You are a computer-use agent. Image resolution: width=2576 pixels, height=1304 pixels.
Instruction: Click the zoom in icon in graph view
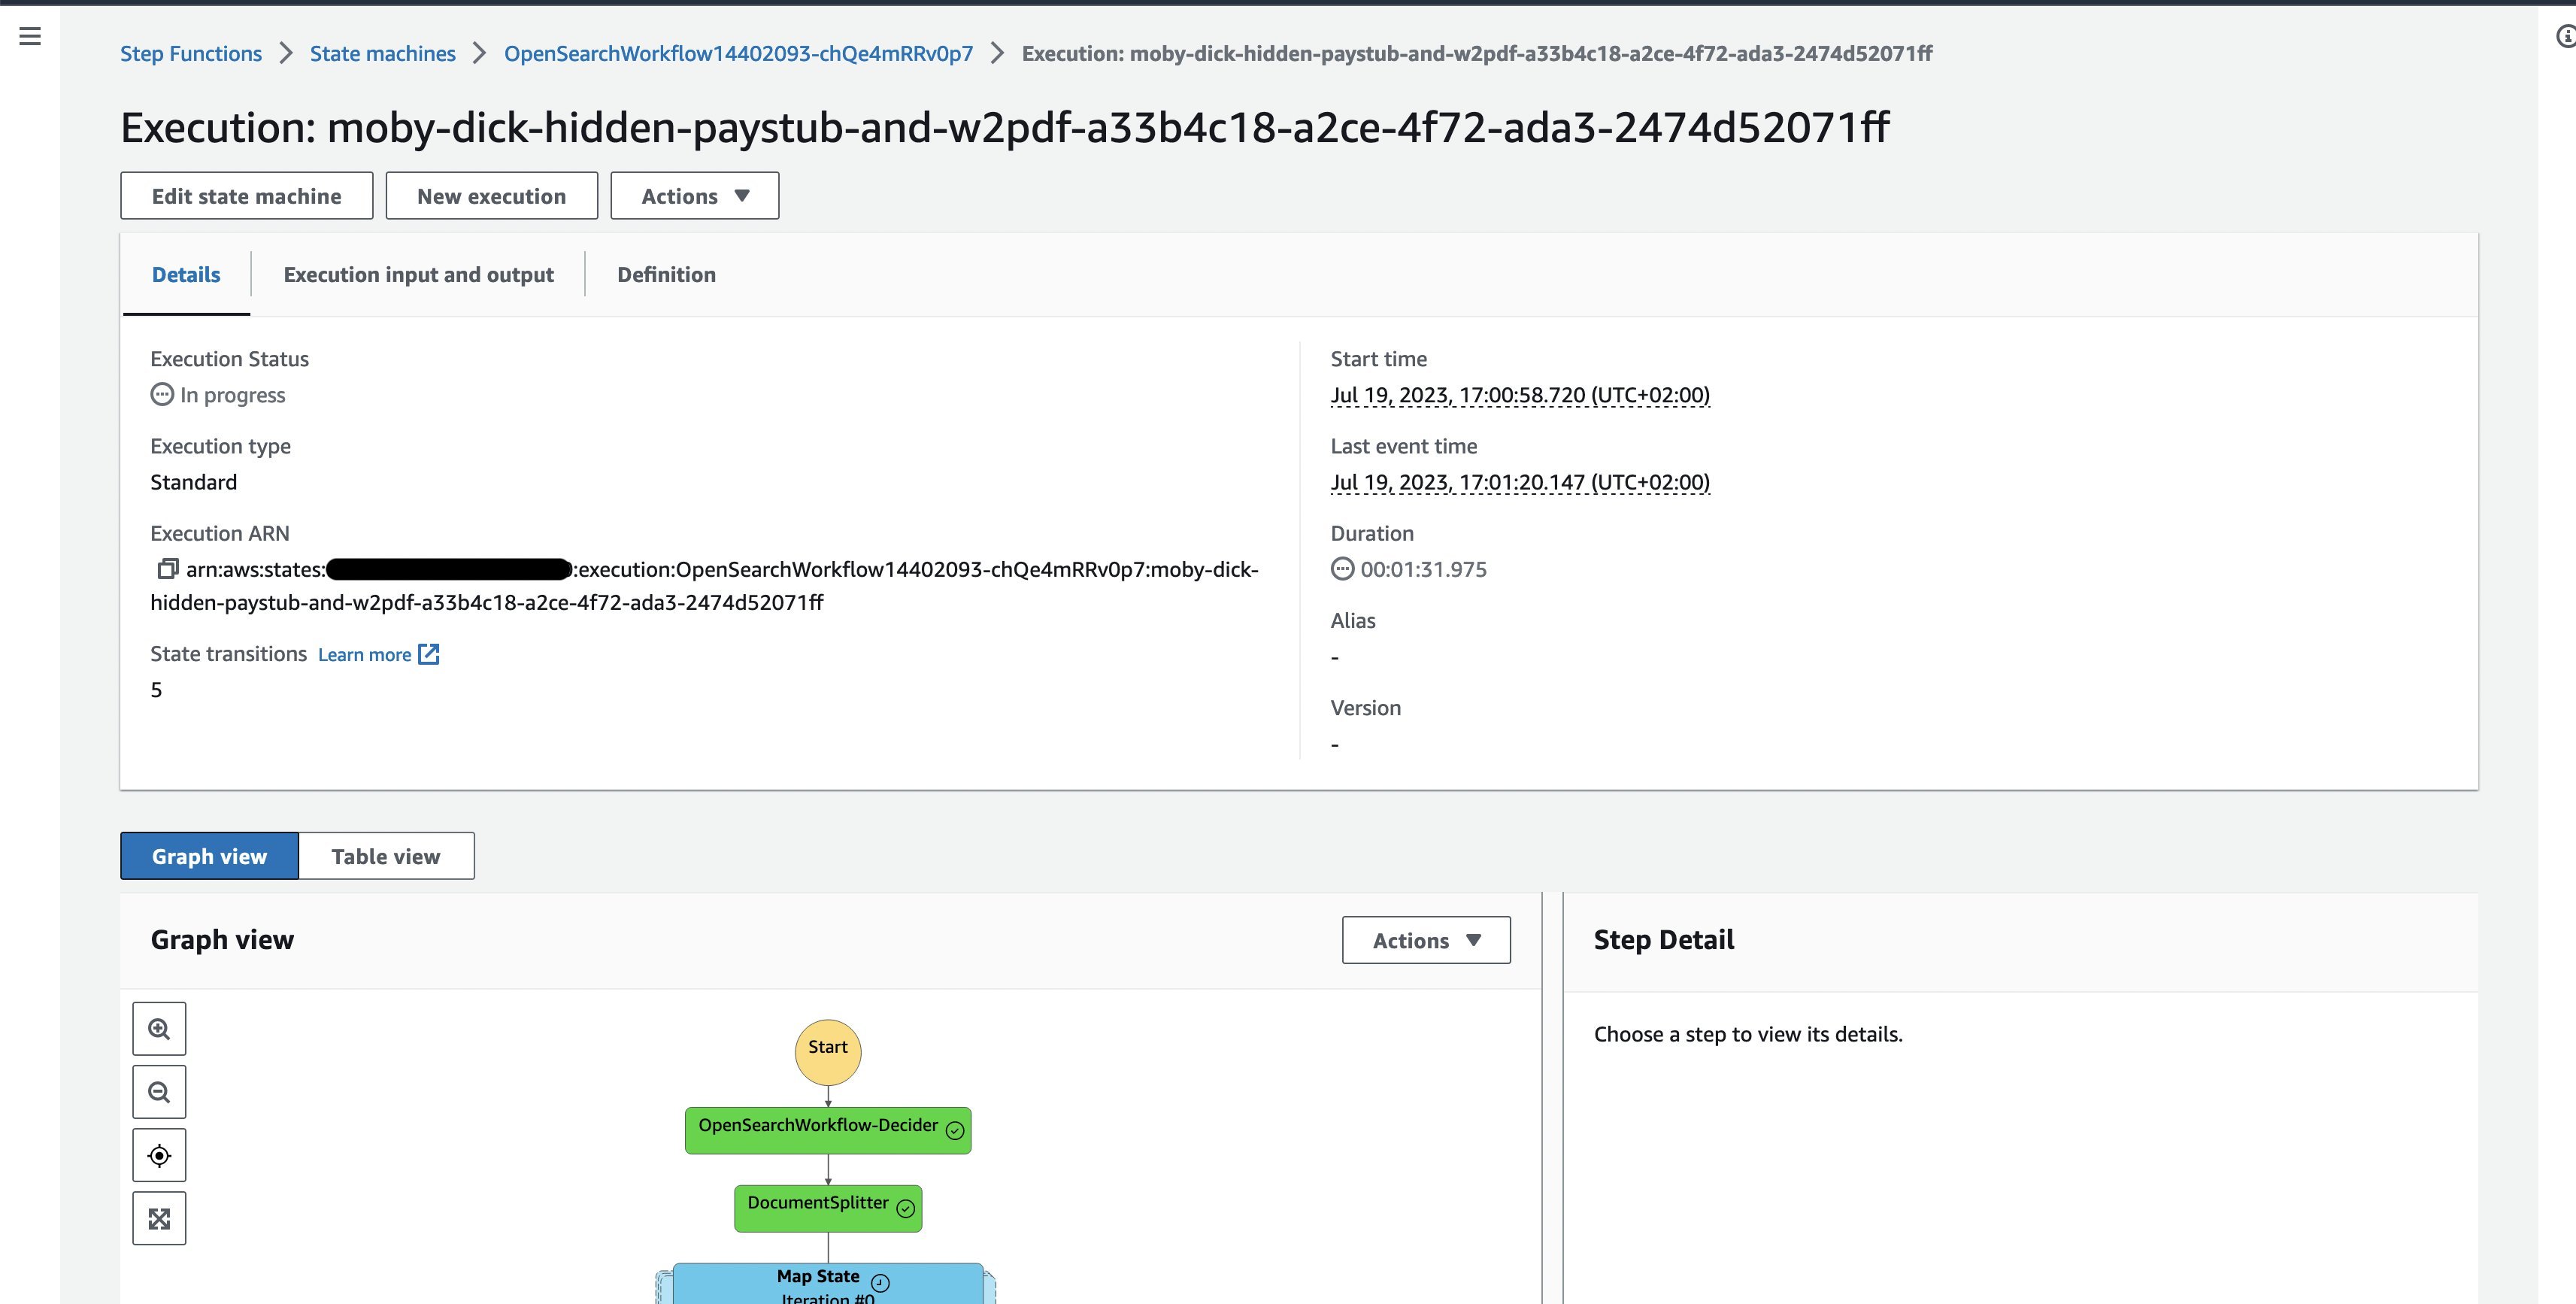158,1028
